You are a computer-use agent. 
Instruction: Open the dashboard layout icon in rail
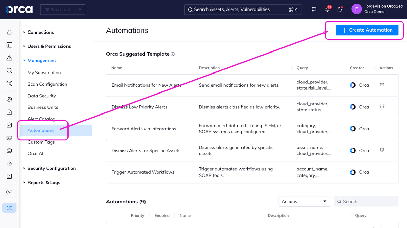pos(9,45)
